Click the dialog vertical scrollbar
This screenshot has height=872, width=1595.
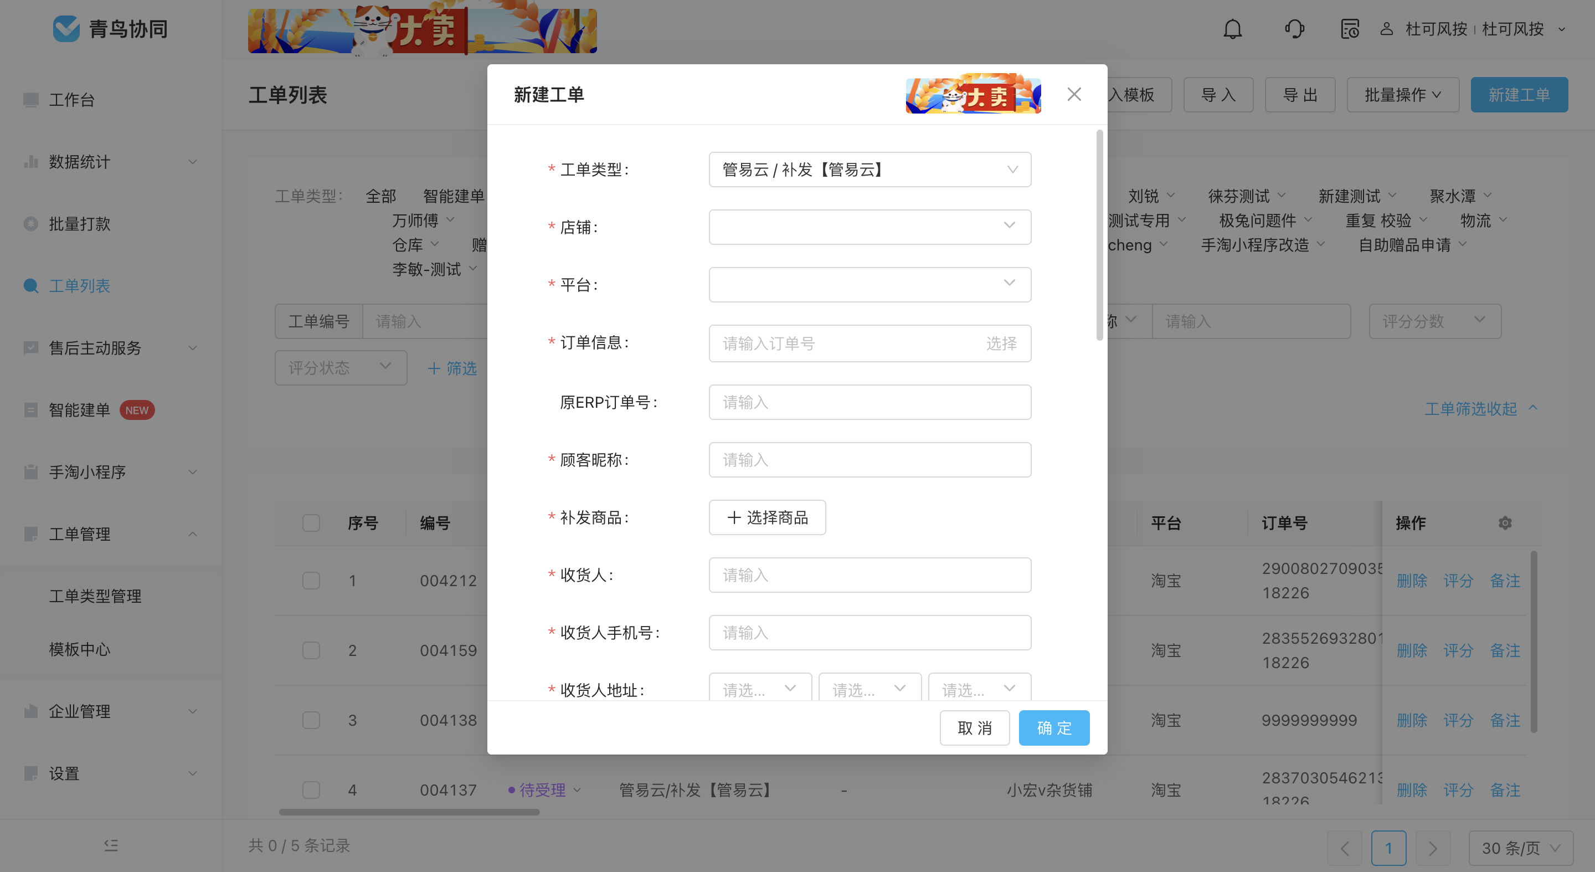tap(1100, 235)
